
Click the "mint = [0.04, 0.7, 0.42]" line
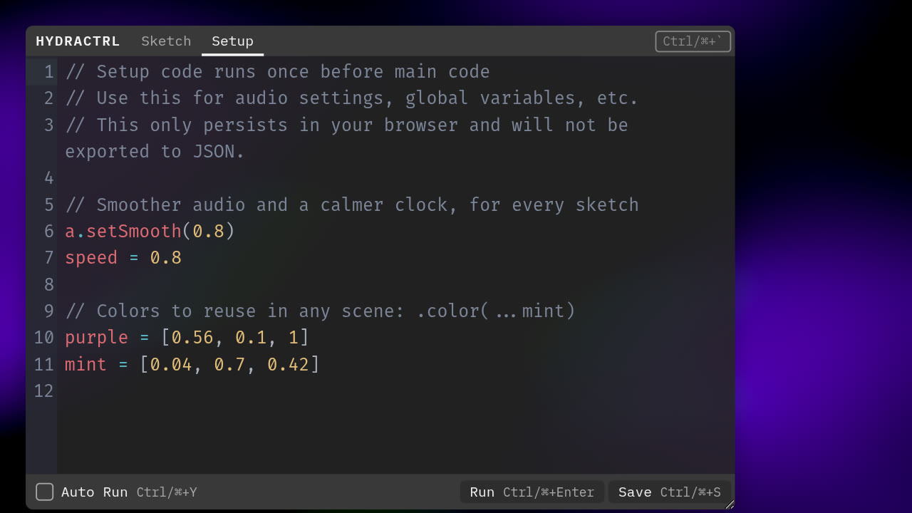click(192, 365)
